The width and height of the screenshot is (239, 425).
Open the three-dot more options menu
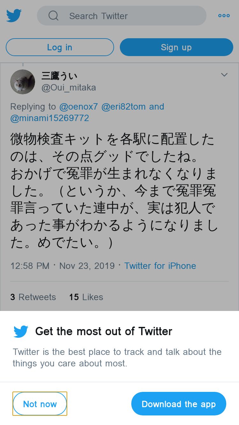(224, 16)
